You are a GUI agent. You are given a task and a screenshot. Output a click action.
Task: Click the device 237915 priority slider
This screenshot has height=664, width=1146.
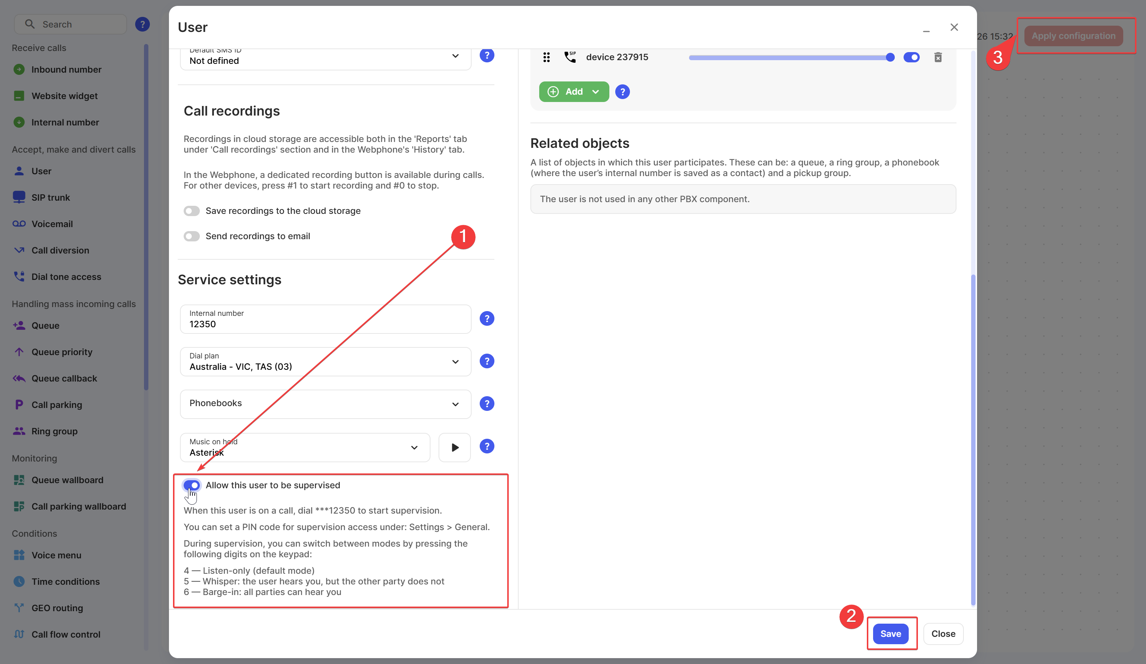[x=790, y=57]
